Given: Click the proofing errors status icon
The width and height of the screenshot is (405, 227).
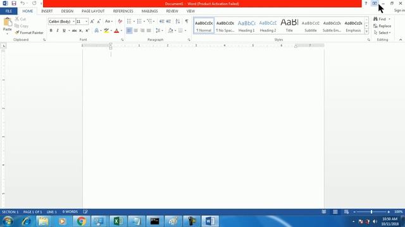Looking at the screenshot, I should (85, 212).
